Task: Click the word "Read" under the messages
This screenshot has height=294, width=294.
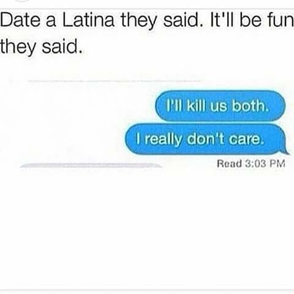Action: (229, 164)
